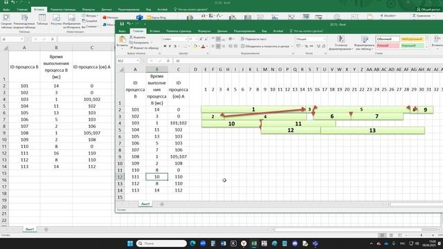Screen dimensions: 443x249
Task: Open the font size dropdown
Action: 197,39
